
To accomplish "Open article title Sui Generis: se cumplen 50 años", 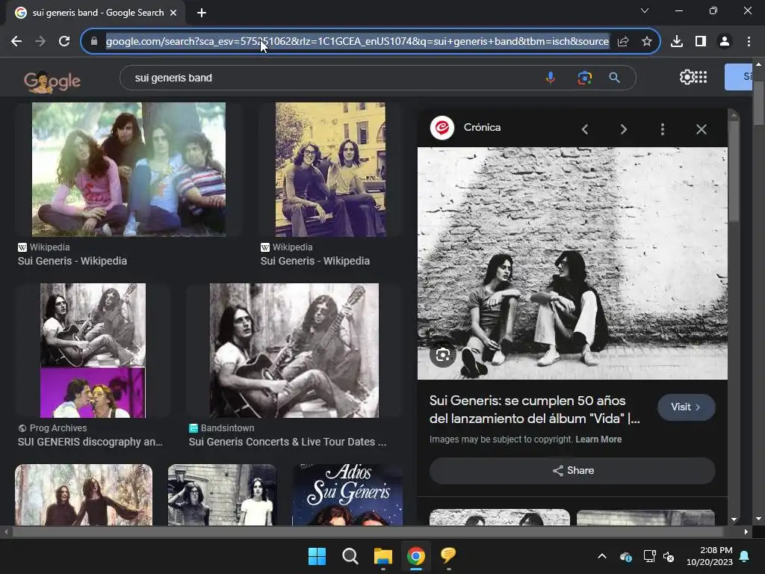I will (535, 410).
